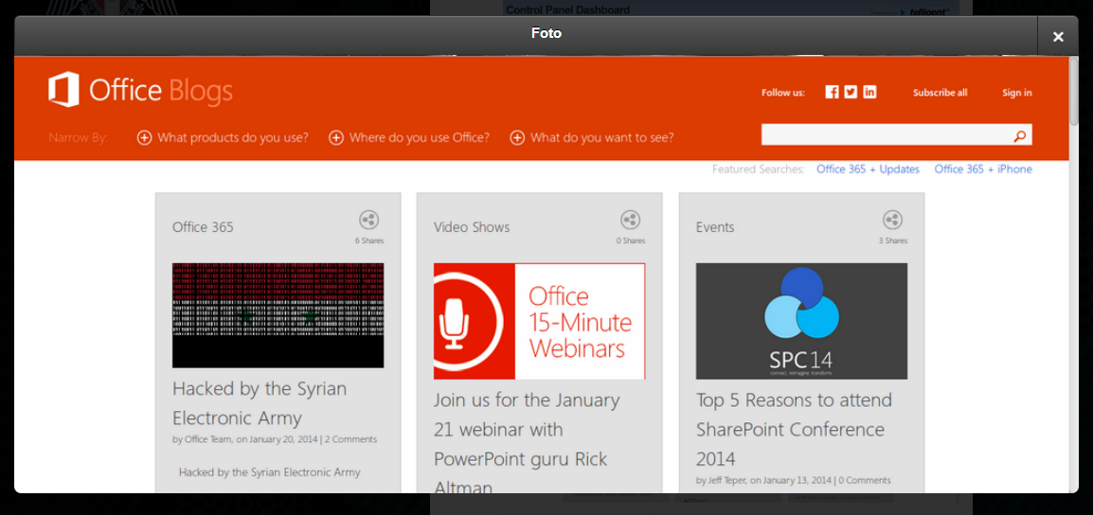
Task: Open the LinkedIn follow icon
Action: tap(869, 92)
